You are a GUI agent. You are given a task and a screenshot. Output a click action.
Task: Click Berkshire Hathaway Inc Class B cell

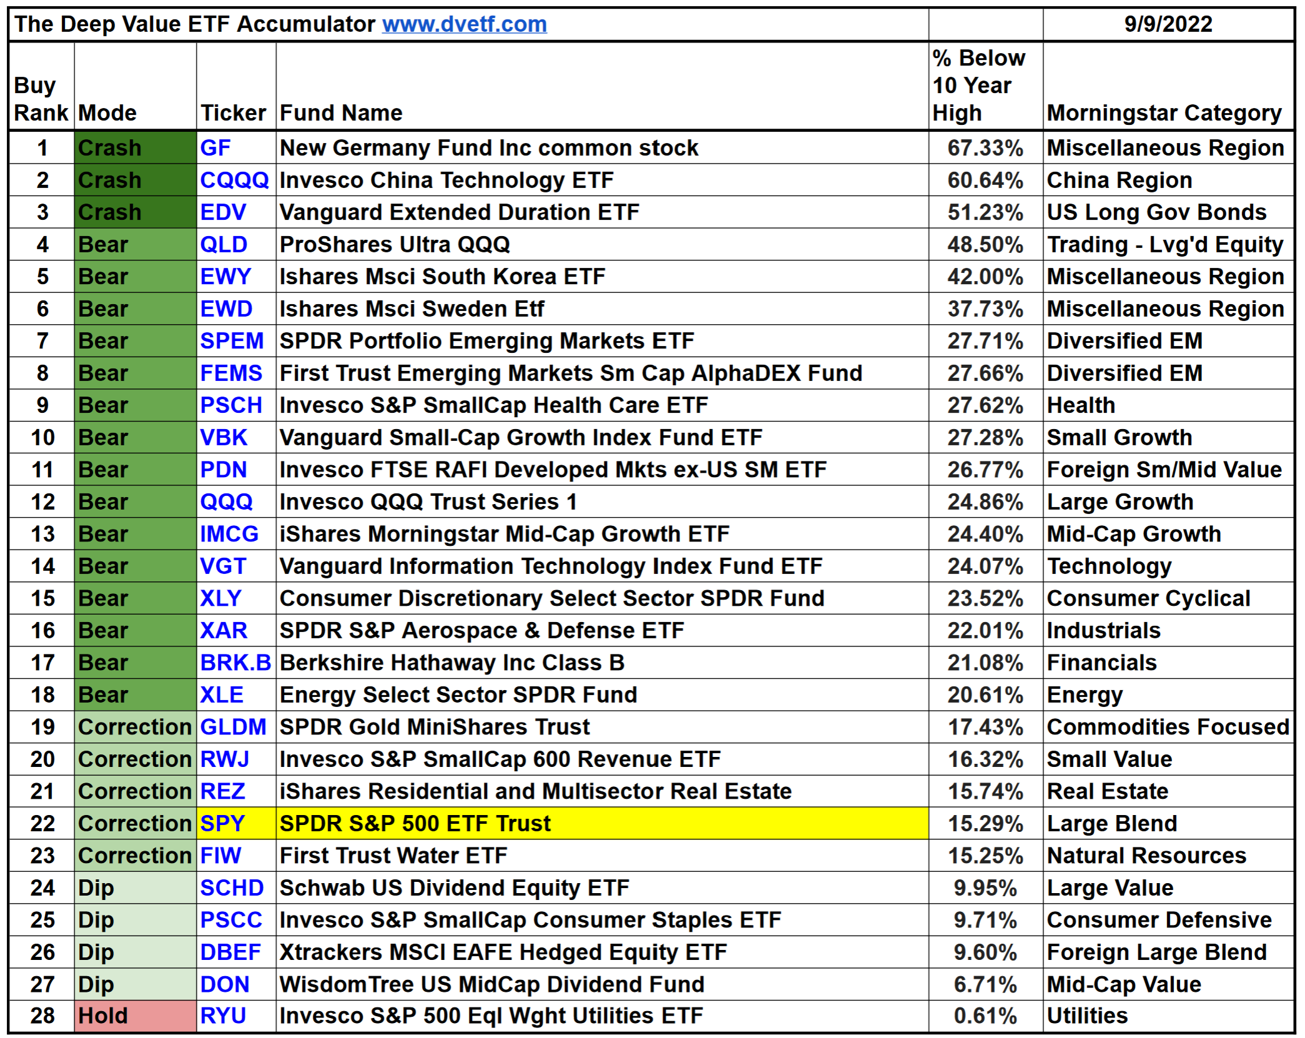click(603, 663)
